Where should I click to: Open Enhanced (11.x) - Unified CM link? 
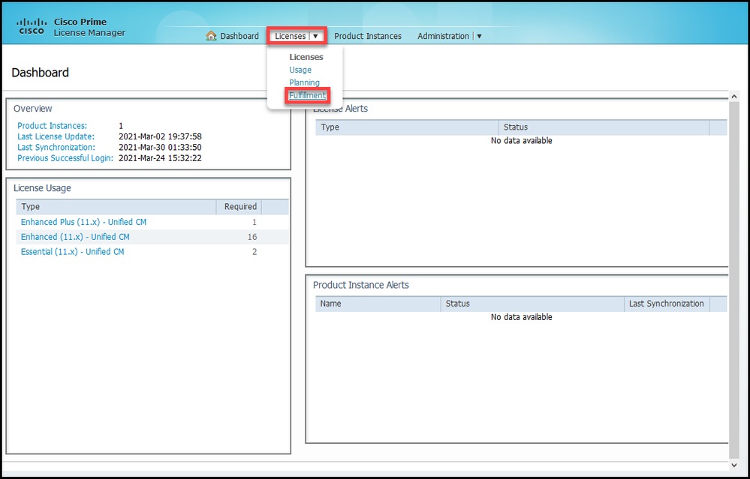coord(75,237)
